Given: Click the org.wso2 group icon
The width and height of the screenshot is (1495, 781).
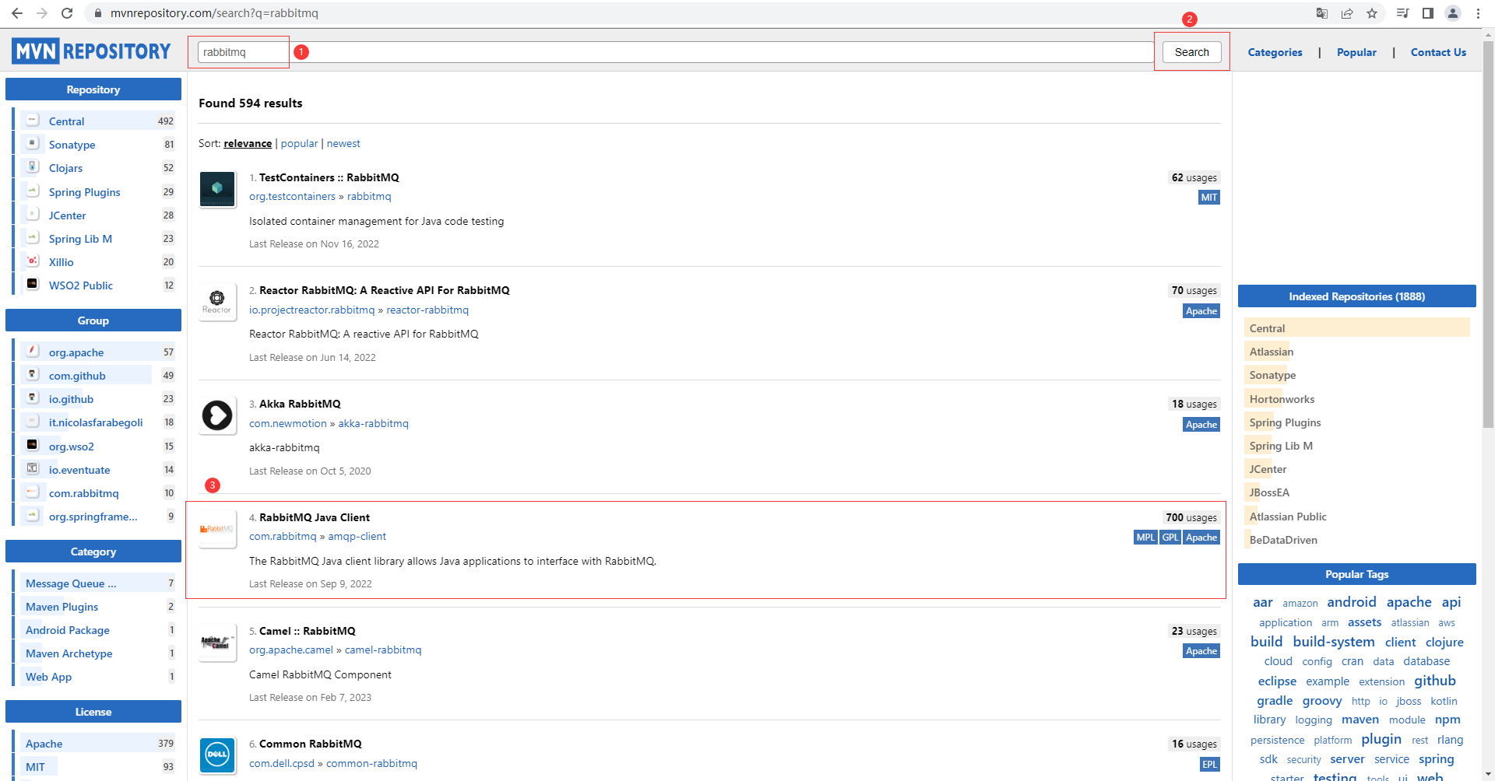Looking at the screenshot, I should click(33, 445).
